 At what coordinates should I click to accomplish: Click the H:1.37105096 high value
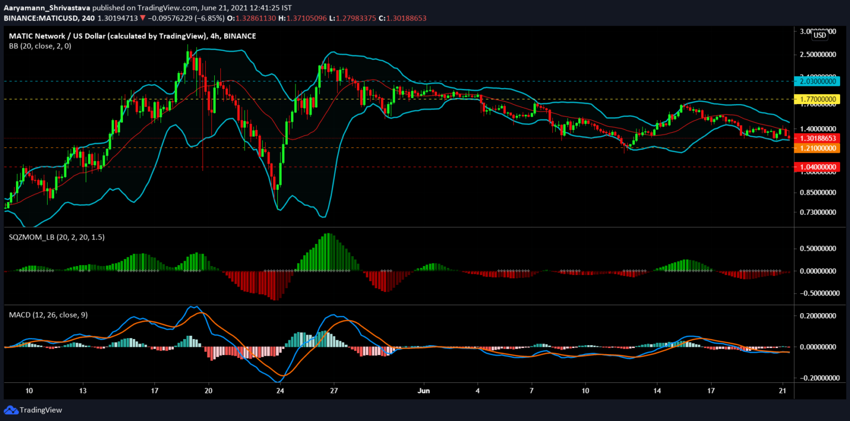(x=304, y=18)
